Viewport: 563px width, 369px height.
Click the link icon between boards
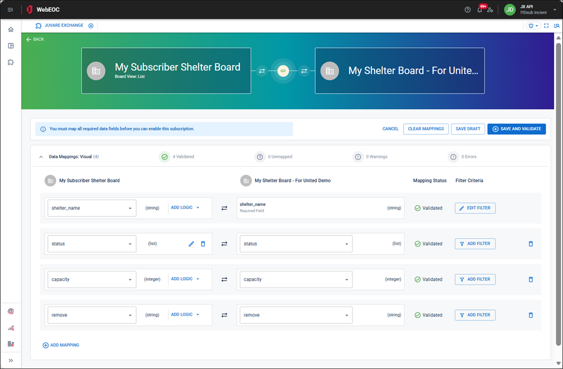pos(283,71)
